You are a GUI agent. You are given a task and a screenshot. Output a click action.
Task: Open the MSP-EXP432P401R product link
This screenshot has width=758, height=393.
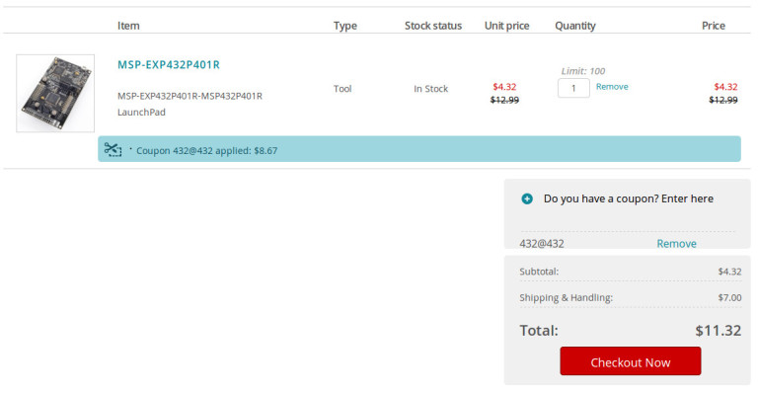click(168, 65)
